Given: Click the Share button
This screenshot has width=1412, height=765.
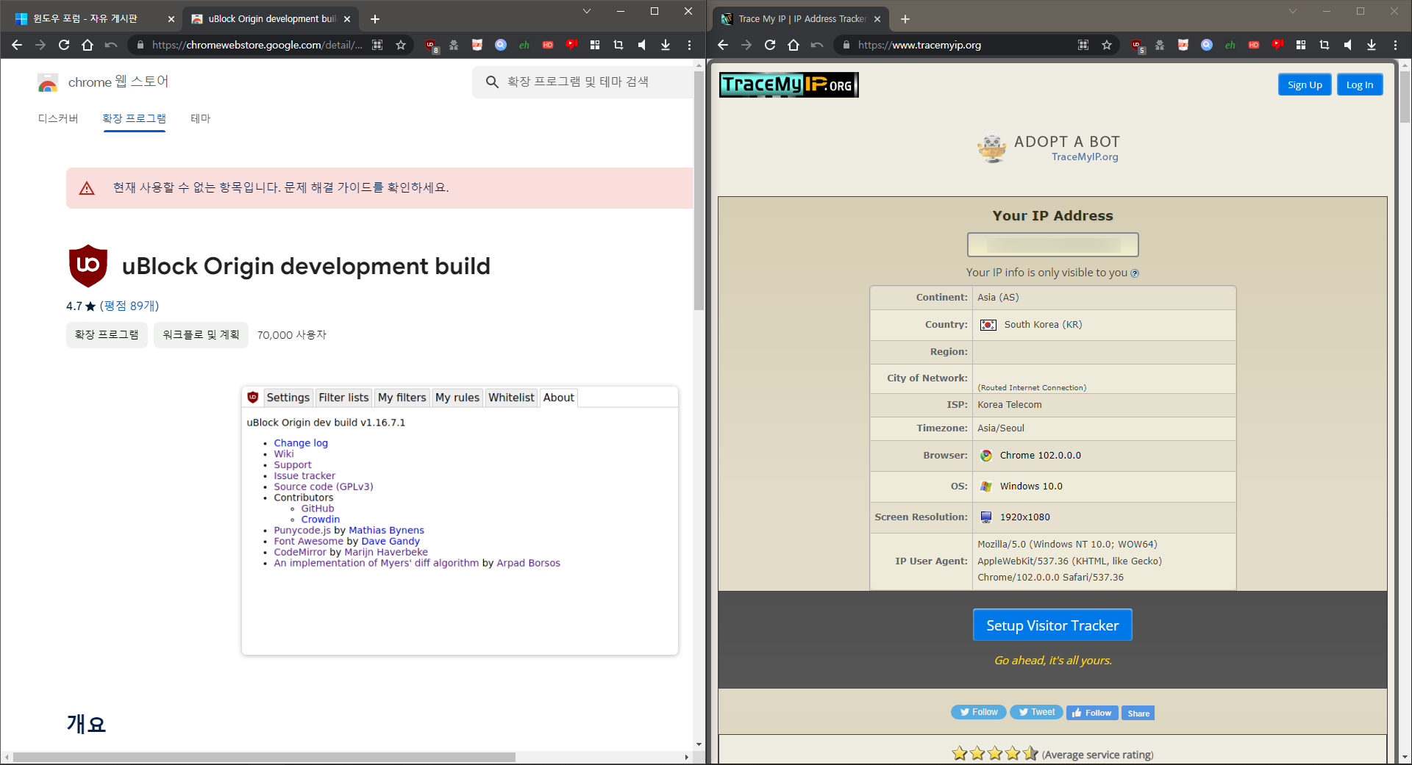Looking at the screenshot, I should [x=1138, y=713].
